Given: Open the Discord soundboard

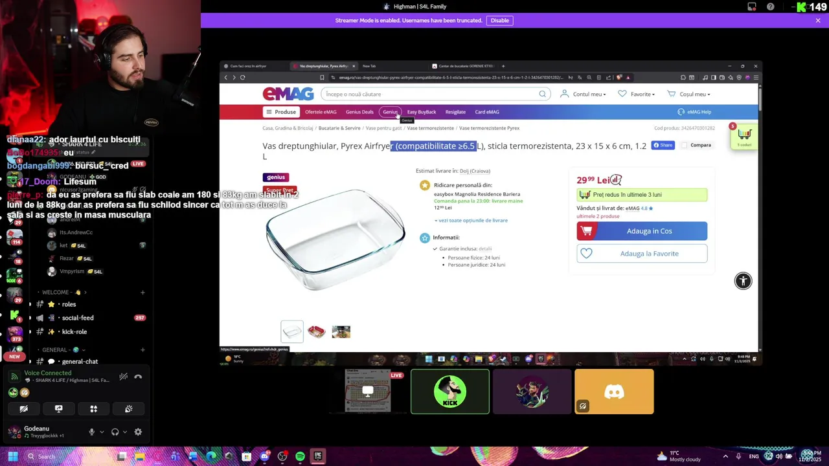Looking at the screenshot, I should pos(128,409).
